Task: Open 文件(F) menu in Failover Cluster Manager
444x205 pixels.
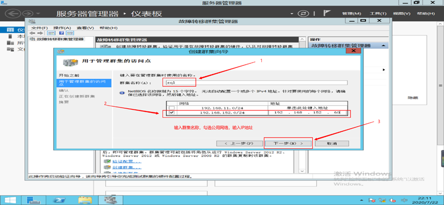Action: pos(40,28)
